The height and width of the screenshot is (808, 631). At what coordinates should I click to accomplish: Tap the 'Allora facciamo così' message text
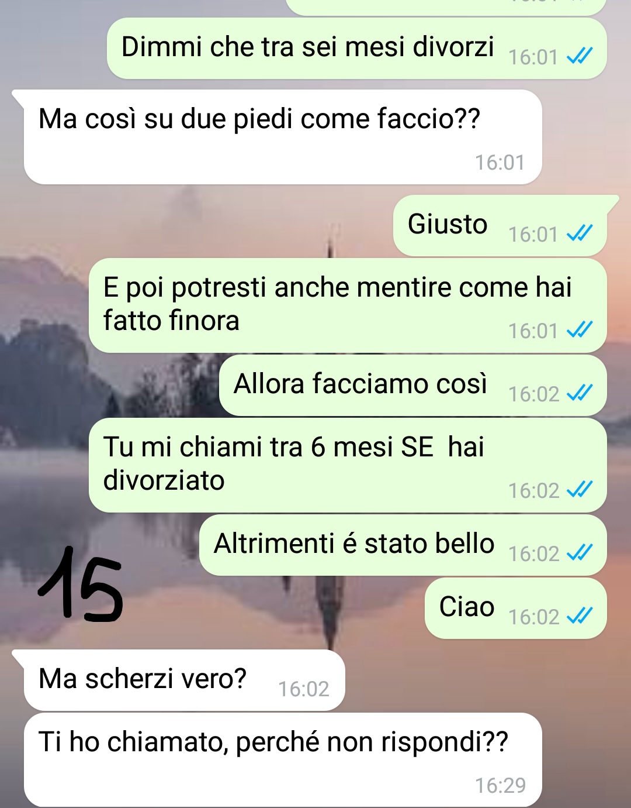(360, 384)
